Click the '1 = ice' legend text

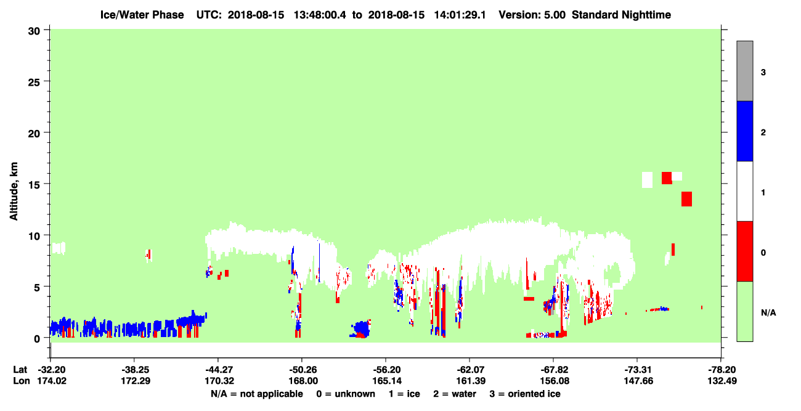pos(404,394)
